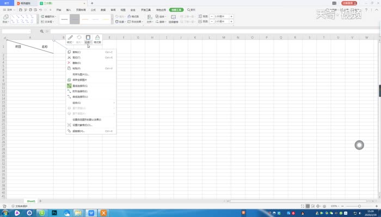Open the Align (对齐) dropdown in the ribbon
This screenshot has height=217, width=381.
(x=150, y=19)
